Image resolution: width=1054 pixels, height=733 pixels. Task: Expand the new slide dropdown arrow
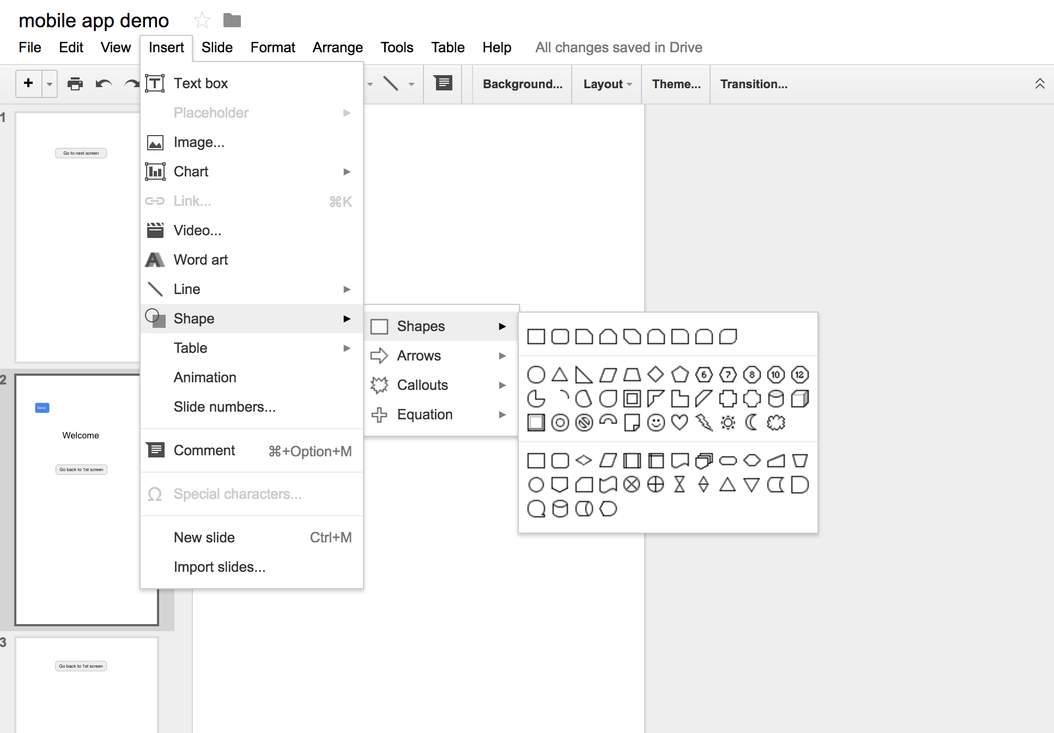click(x=50, y=84)
